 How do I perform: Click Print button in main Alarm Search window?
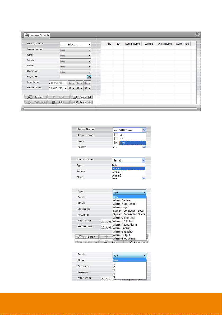click(x=59, y=102)
